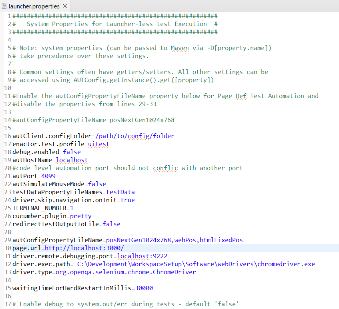339x309 pixels.
Task: Click the file icon on launcher.properties tab
Action: pyautogui.click(x=4, y=6)
